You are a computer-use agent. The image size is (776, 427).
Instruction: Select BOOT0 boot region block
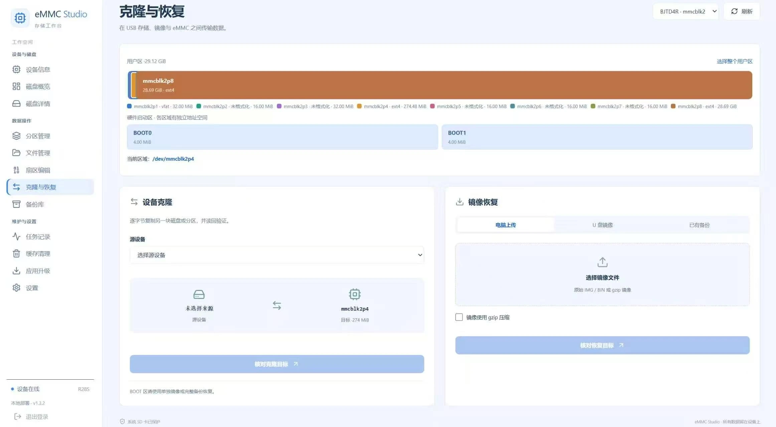(x=282, y=137)
